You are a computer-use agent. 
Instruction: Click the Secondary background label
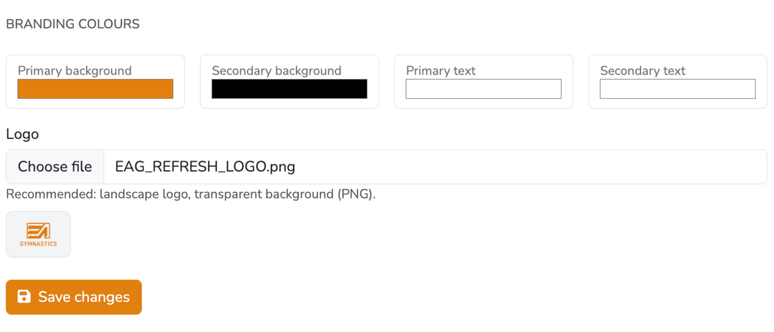[x=277, y=71]
